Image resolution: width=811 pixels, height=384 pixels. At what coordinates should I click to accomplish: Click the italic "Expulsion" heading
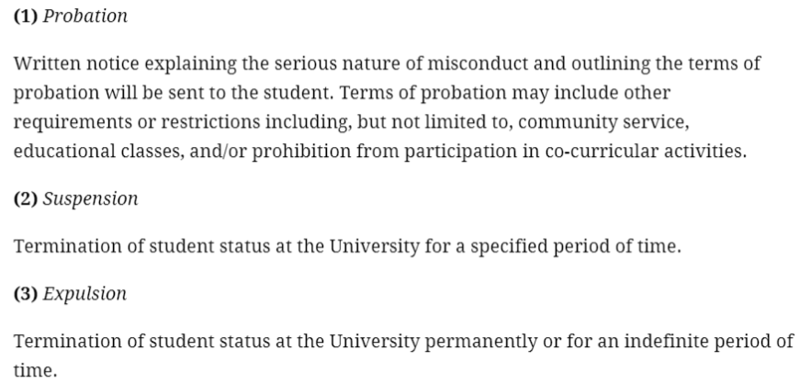pyautogui.click(x=85, y=294)
